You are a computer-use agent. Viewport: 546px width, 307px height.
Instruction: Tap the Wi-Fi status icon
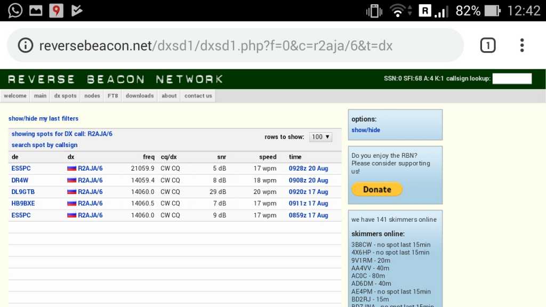[397, 11]
